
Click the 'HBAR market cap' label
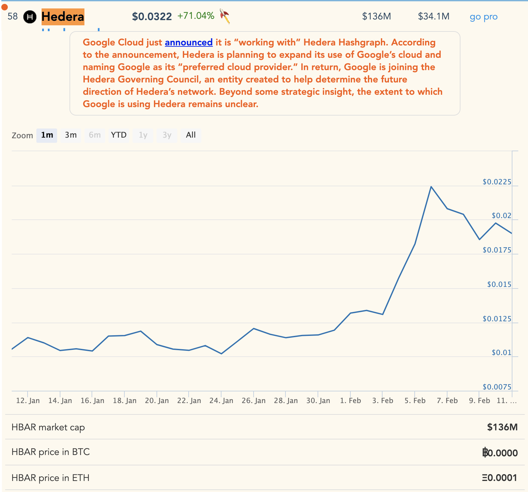tap(48, 427)
